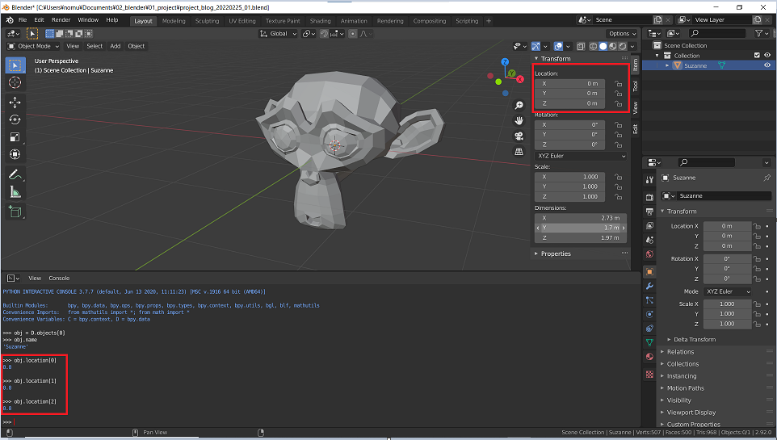Open the Render properties tab icon
The width and height of the screenshot is (777, 440).
(x=649, y=197)
